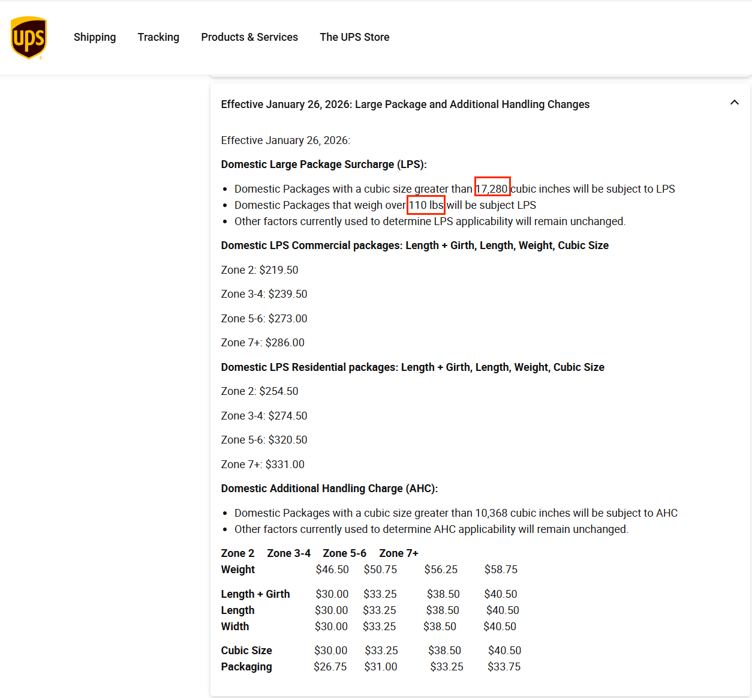Image resolution: width=752 pixels, height=698 pixels.
Task: Click the highlighted 17,280 cubic inches value
Action: 492,188
